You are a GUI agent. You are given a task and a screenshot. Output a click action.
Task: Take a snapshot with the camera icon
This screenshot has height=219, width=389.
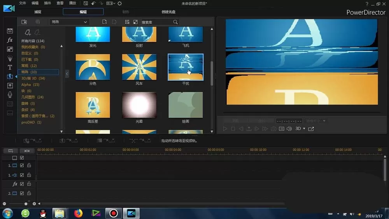click(x=273, y=129)
